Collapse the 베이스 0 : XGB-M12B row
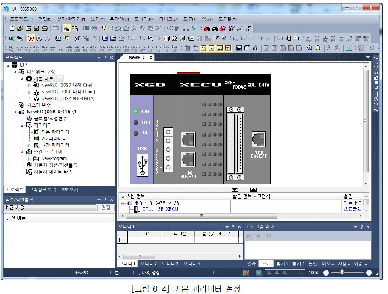Image resolution: width=388 pixels, height=294 pixels. 123,204
